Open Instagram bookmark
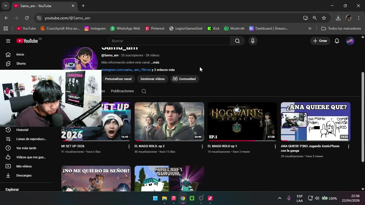 95,28
